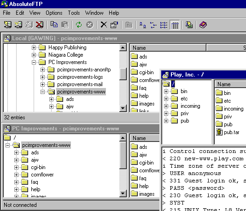Open the View menu
The image size is (246, 211).
point(35,13)
